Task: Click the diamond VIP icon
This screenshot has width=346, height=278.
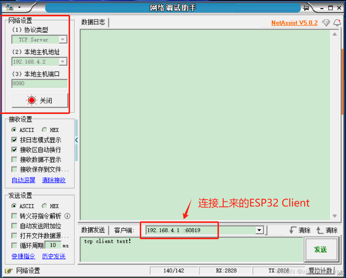Action: [x=326, y=23]
